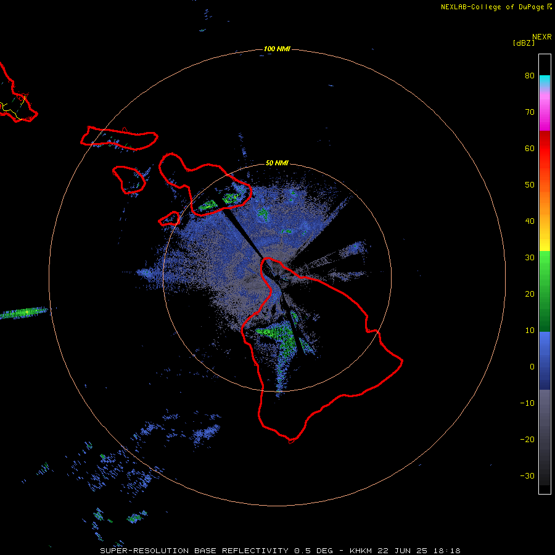Click the 50 NMI range ring label

[277, 163]
